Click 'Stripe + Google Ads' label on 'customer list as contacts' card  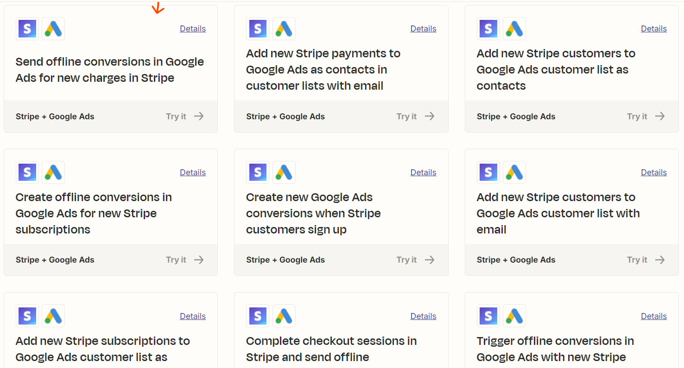click(516, 117)
